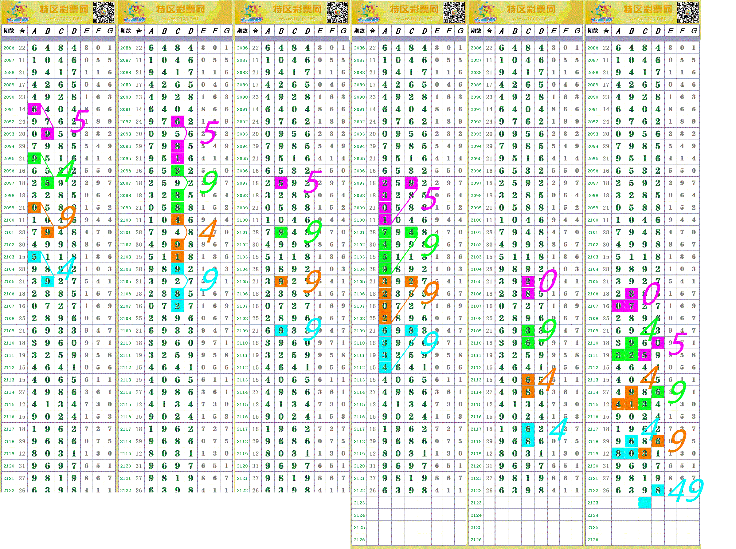Click the empty row 2126 label in the fourth chart

359,540
